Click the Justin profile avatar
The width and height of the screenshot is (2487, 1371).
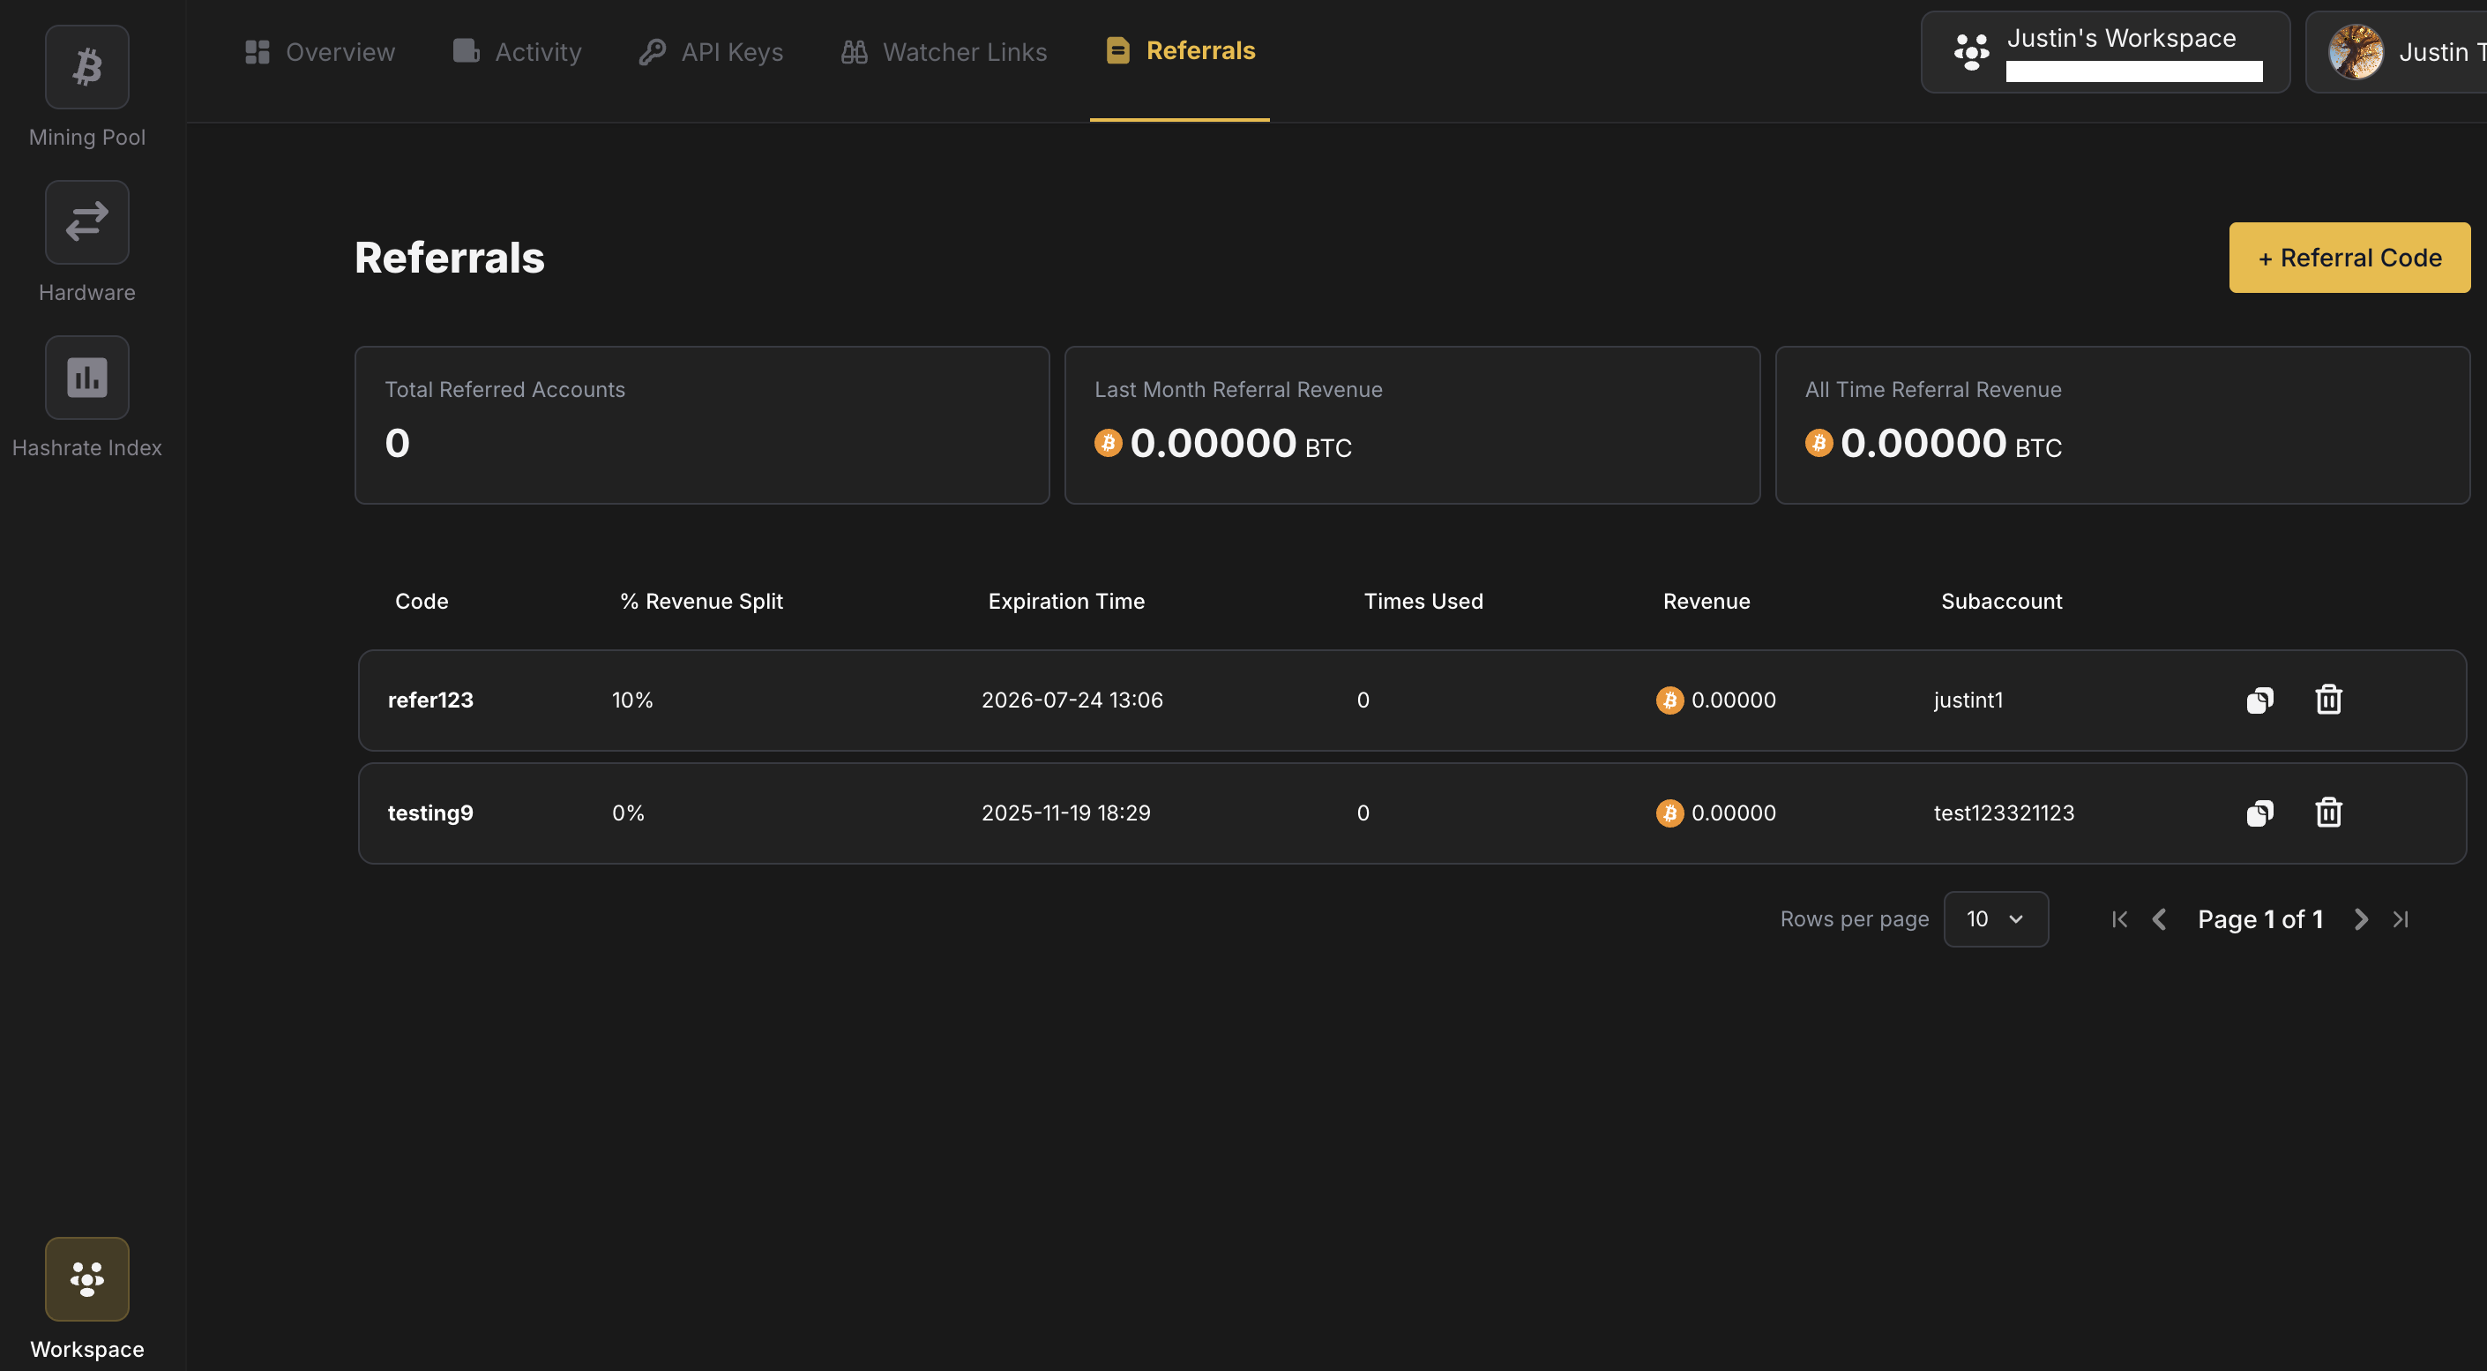[x=2356, y=52]
